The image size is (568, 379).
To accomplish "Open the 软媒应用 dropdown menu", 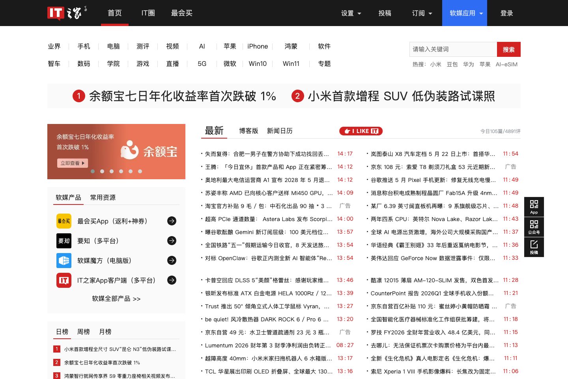I will click(465, 13).
